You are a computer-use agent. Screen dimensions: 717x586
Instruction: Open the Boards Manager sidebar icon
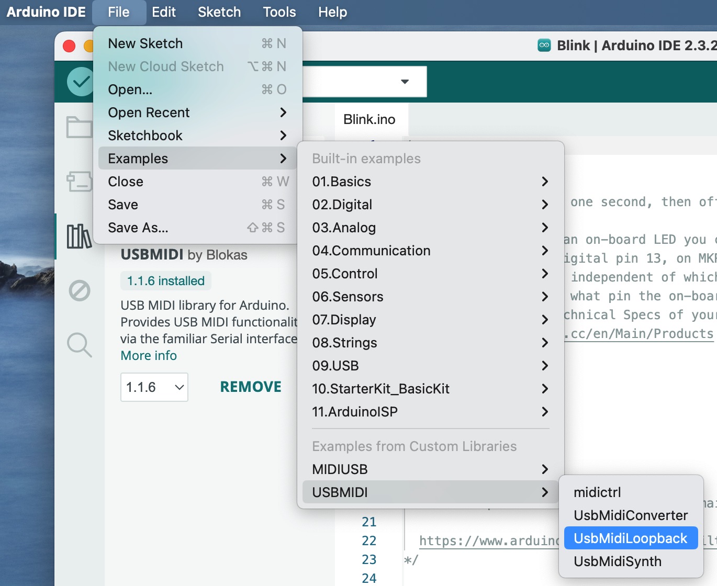80,182
